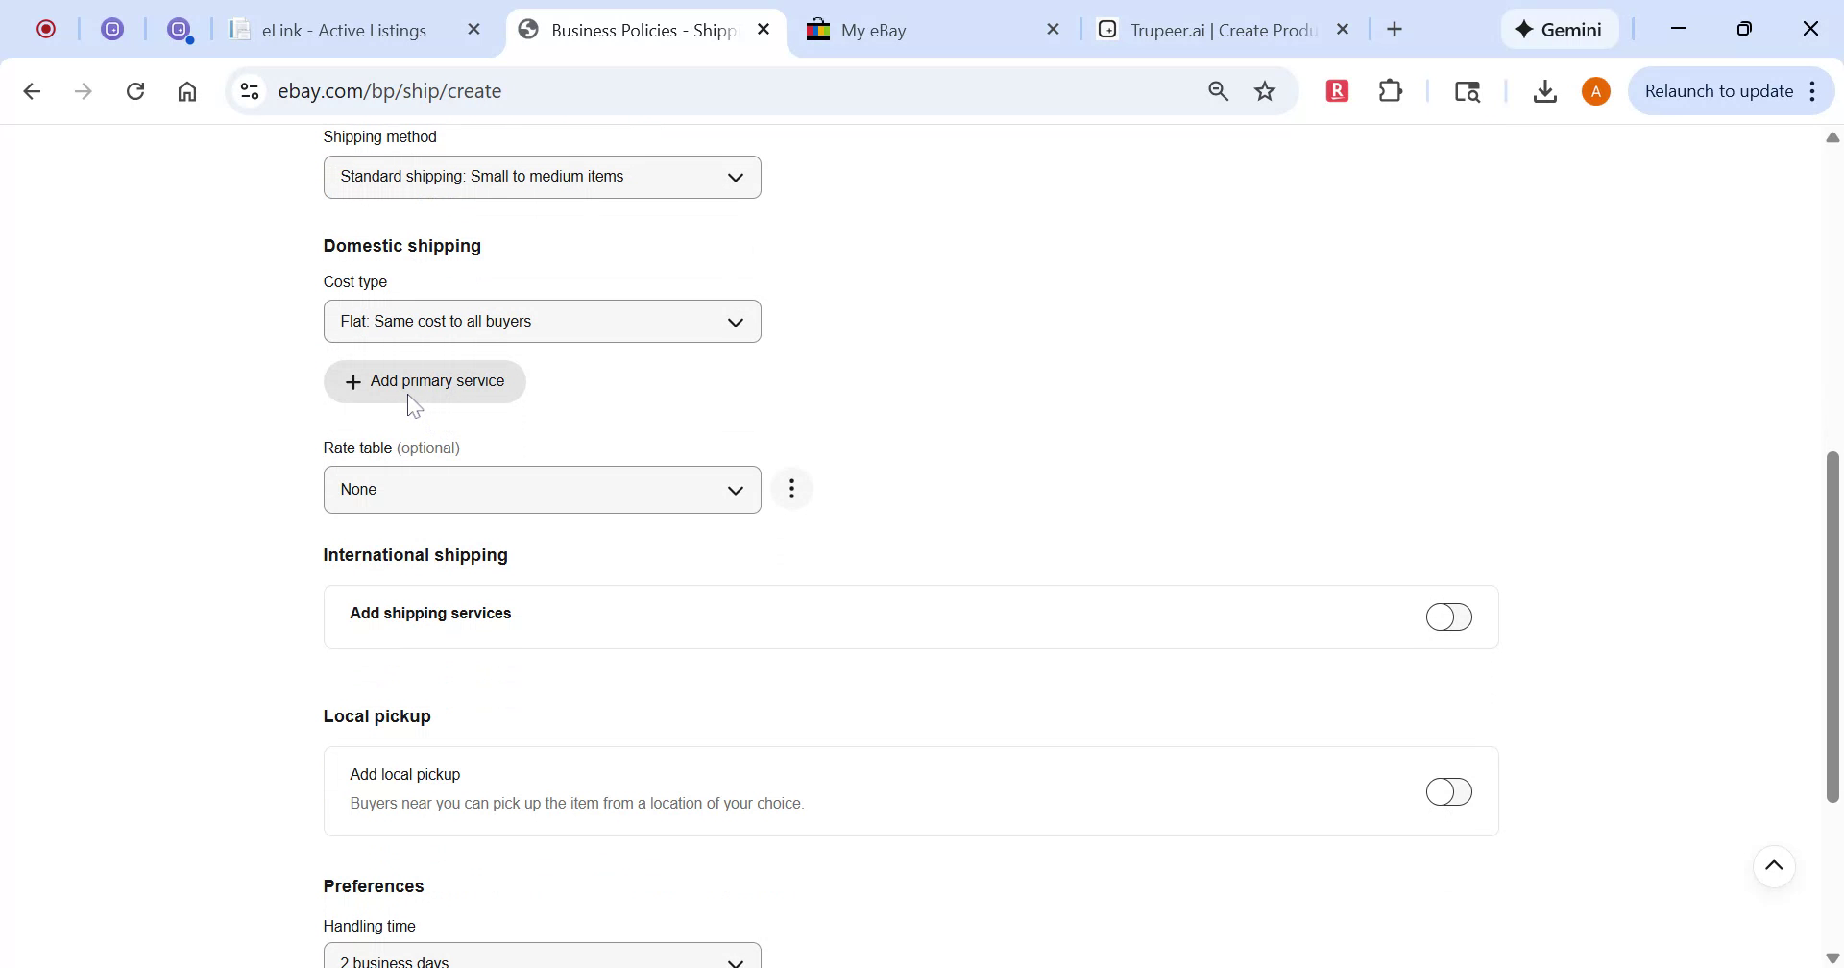
Task: Switch to the My eBay tab
Action: pyautogui.click(x=912, y=30)
